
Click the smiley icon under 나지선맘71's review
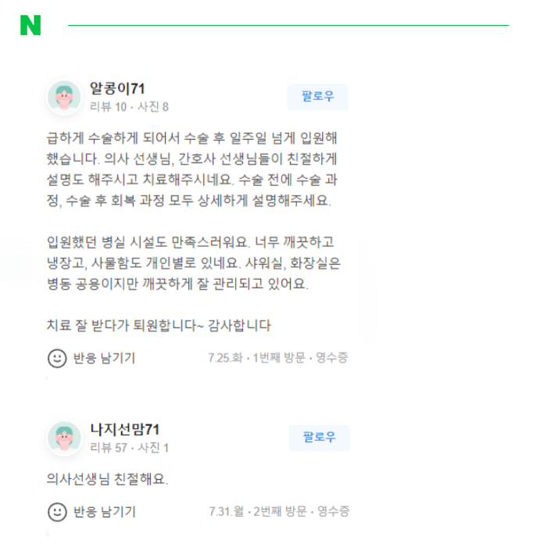click(57, 512)
